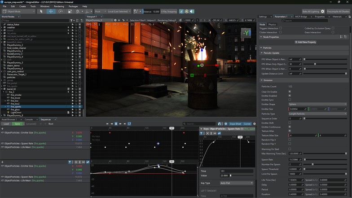Click the add keyframe diamond icon
The image size is (352, 198).
click(x=226, y=124)
